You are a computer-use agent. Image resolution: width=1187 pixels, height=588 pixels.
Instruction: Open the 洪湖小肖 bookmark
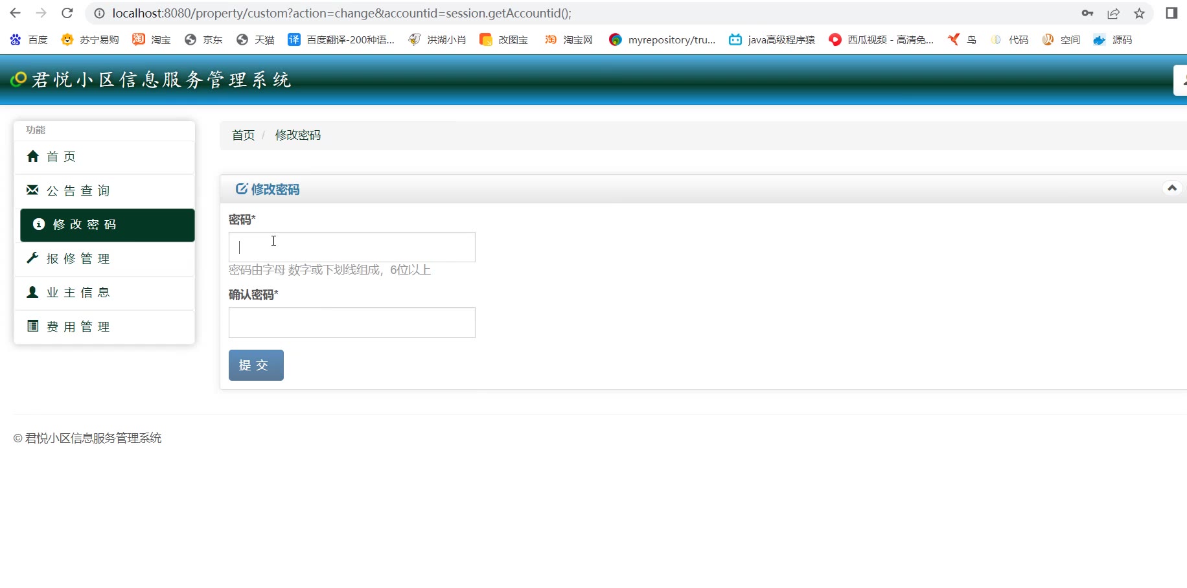coord(437,40)
